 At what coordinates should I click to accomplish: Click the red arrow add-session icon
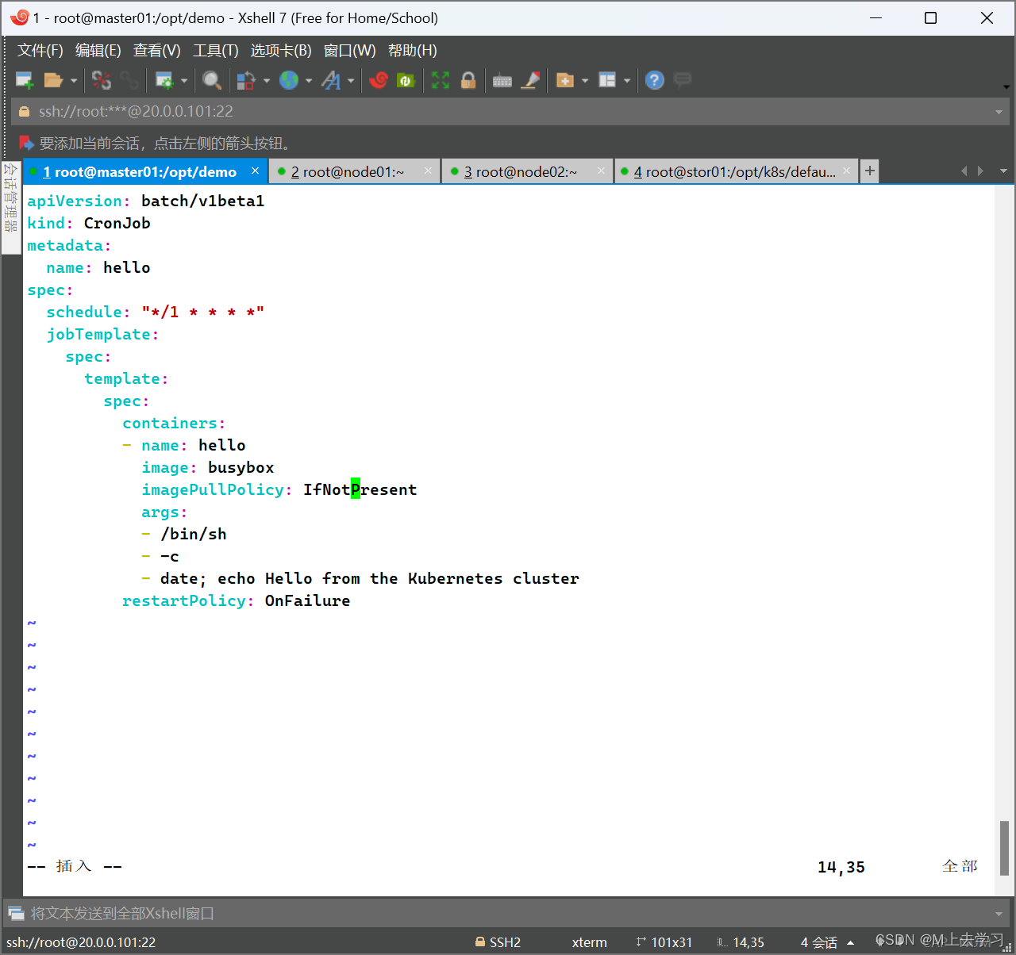click(26, 143)
